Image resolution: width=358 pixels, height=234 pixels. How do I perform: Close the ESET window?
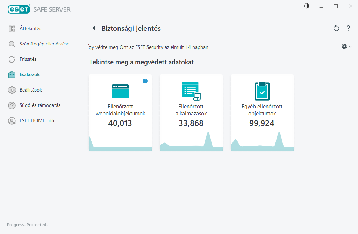pos(350,6)
